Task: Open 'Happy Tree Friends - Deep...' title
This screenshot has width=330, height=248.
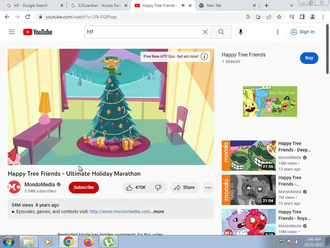Action: [x=294, y=147]
